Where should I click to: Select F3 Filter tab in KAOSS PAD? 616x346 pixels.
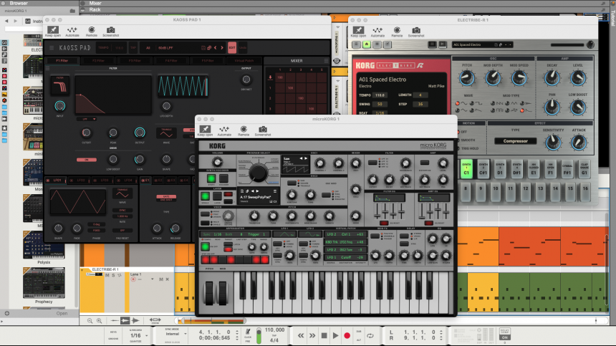pyautogui.click(x=135, y=61)
